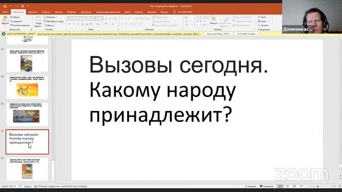Click the lightbulb Tell Me icon (Ką norite daryti)
The image size is (342, 192).
pos(174,12)
